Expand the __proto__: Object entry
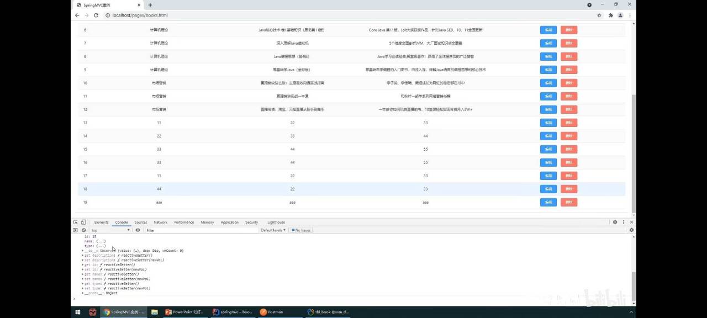Viewport: 707px width, 318px height. point(83,293)
